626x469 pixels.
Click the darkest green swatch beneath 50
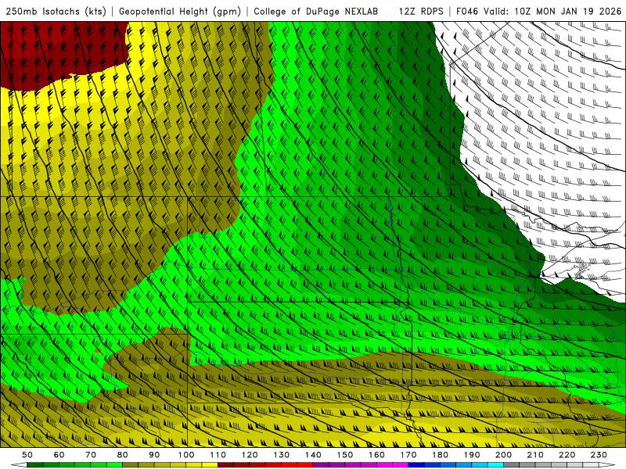pyautogui.click(x=35, y=465)
